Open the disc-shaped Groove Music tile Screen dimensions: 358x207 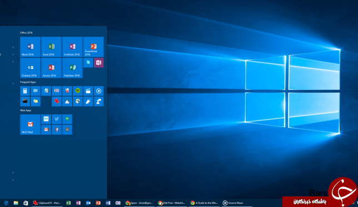point(98,91)
